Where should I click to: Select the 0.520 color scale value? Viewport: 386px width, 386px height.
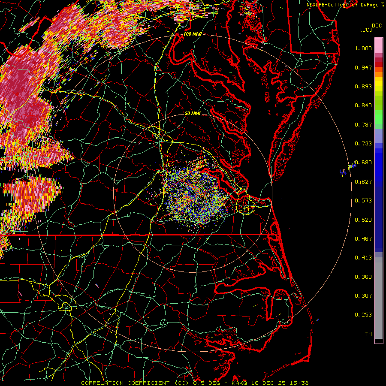(x=363, y=220)
